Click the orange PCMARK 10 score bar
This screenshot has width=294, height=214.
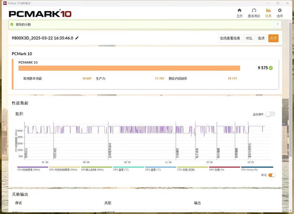tap(129, 68)
